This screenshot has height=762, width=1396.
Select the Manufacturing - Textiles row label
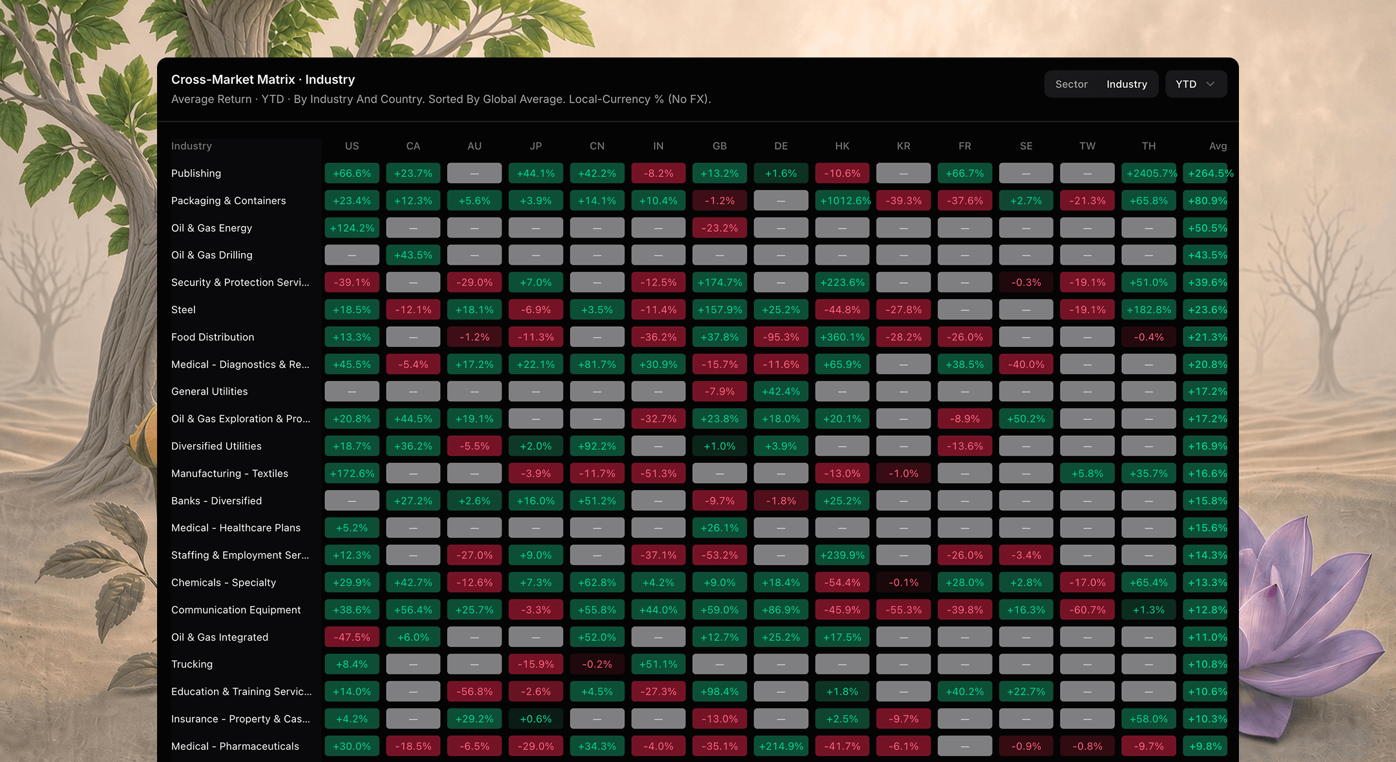[229, 473]
